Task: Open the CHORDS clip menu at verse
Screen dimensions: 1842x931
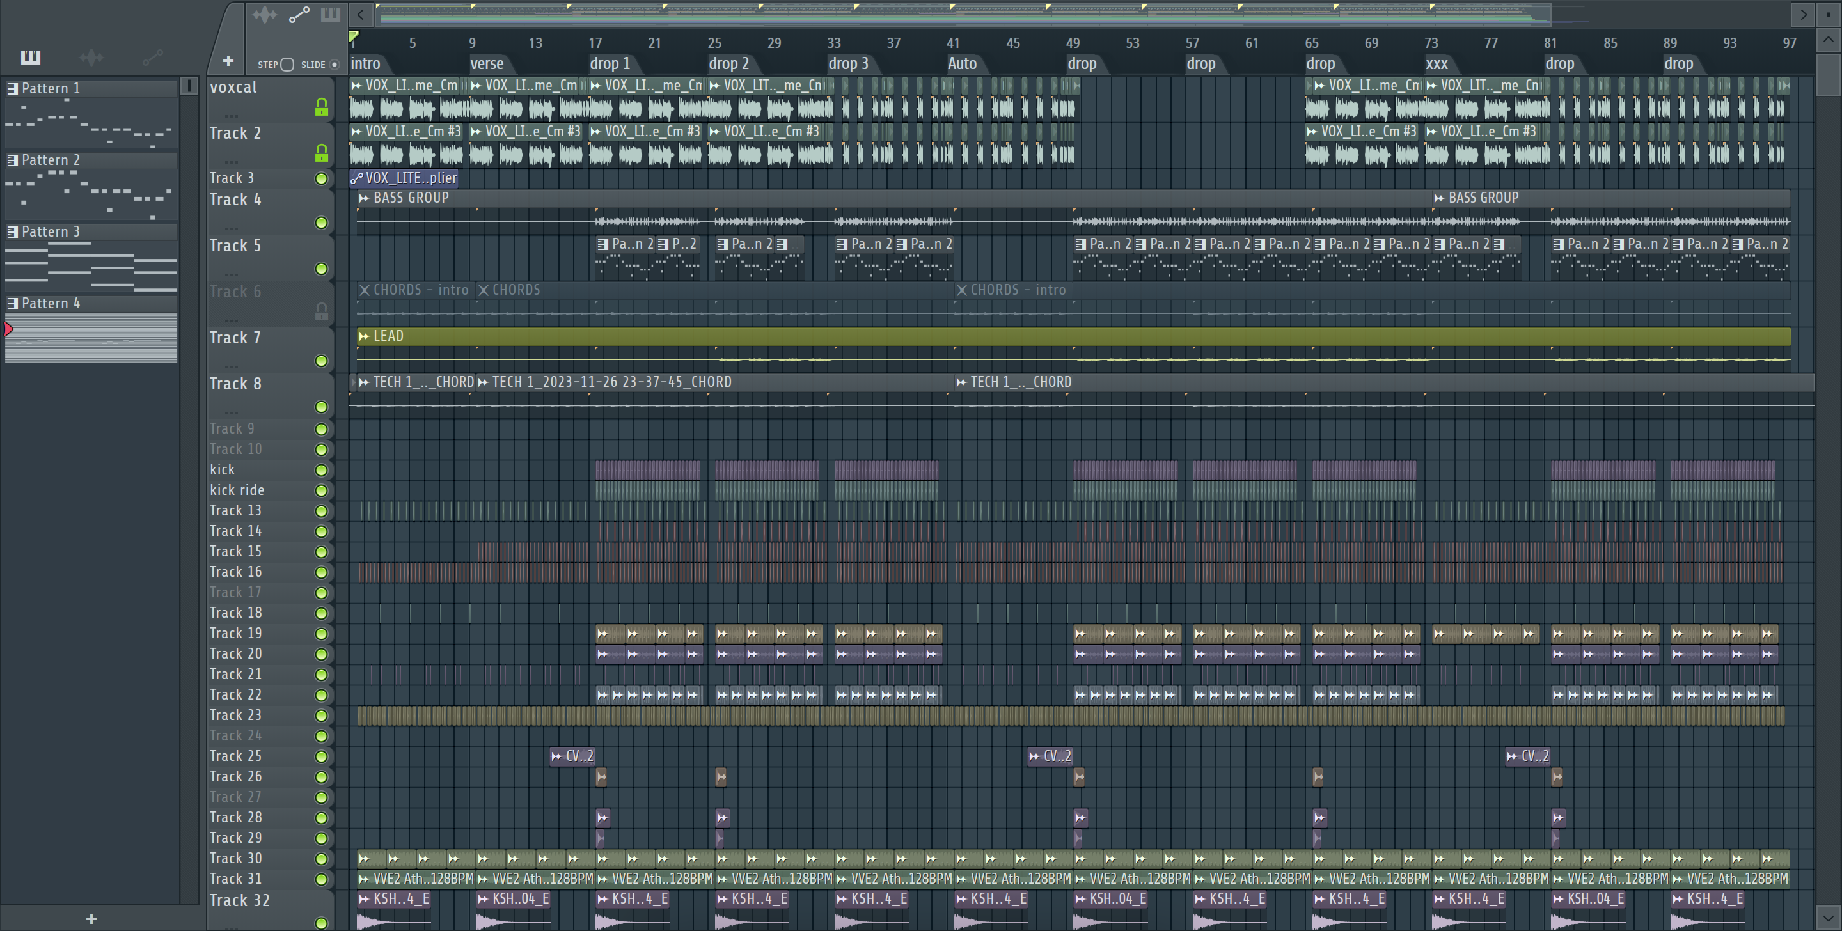Action: pyautogui.click(x=484, y=290)
